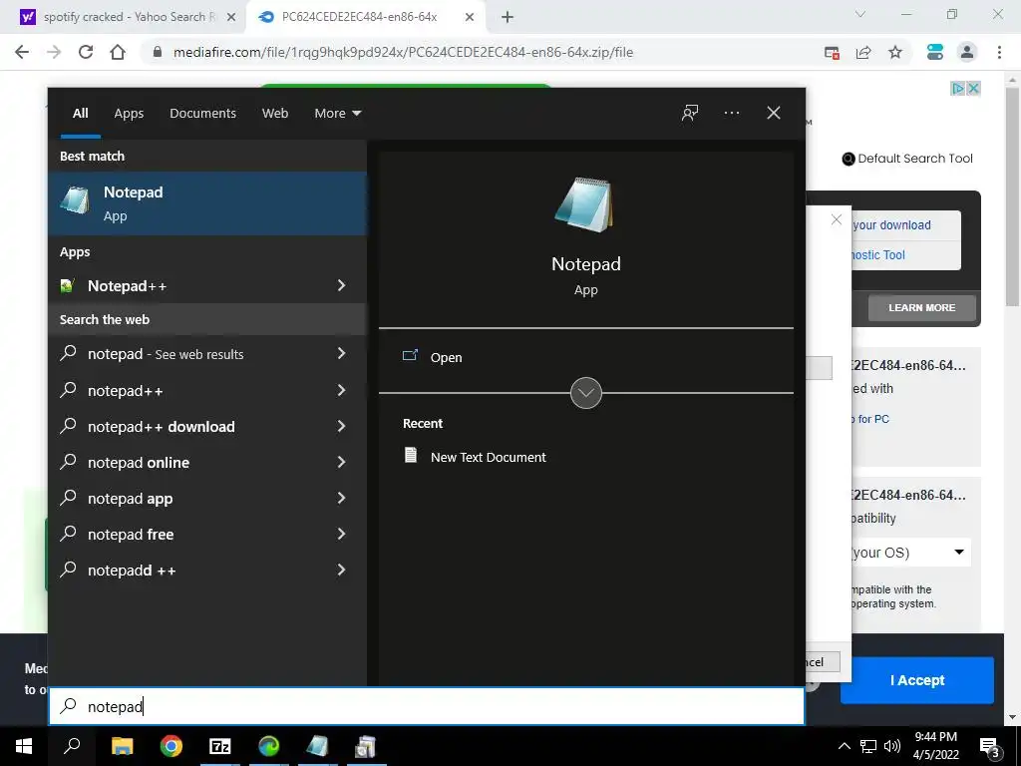Click the feedback icon in search header

pyautogui.click(x=690, y=113)
